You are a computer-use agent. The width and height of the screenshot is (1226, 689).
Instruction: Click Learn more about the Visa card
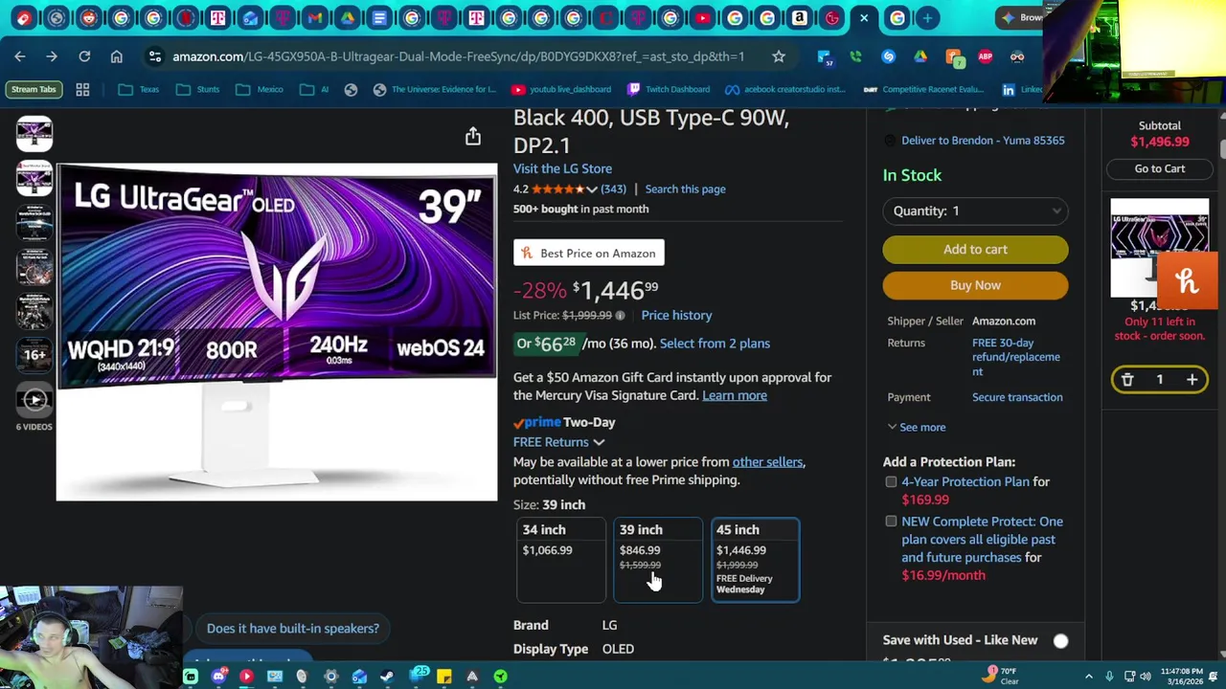pos(735,395)
